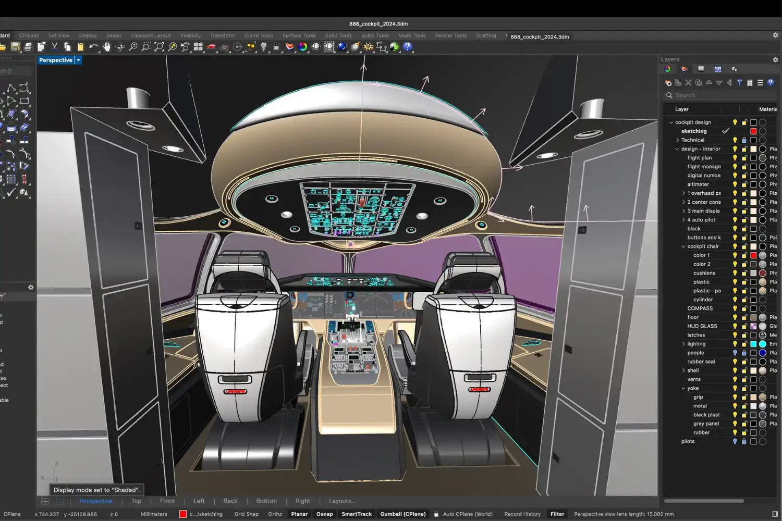The image size is (782, 521).
Task: Toggle visibility bulb for the lighting layer
Action: (x=735, y=343)
